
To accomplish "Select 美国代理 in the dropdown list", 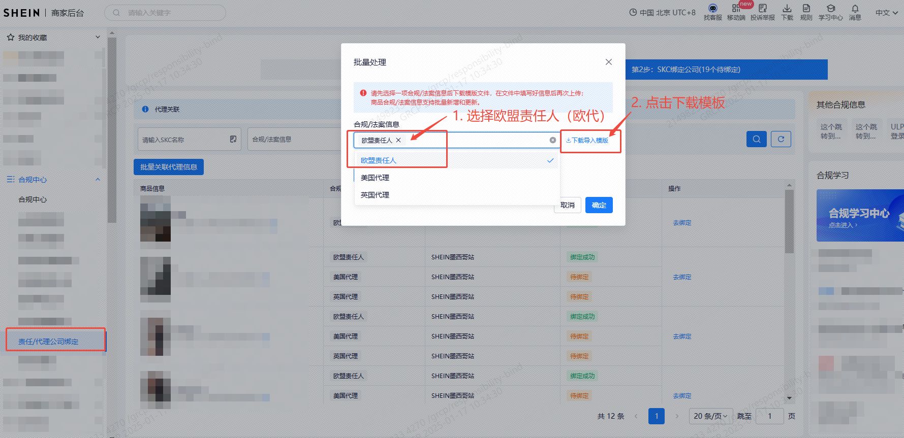I will 457,178.
